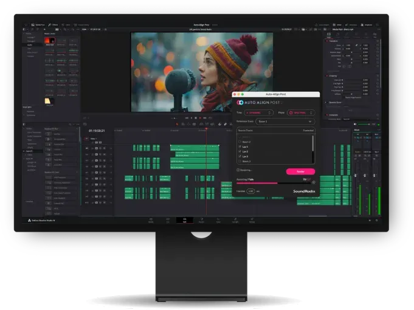Open the Edit page in the bottom bar

coord(185,220)
